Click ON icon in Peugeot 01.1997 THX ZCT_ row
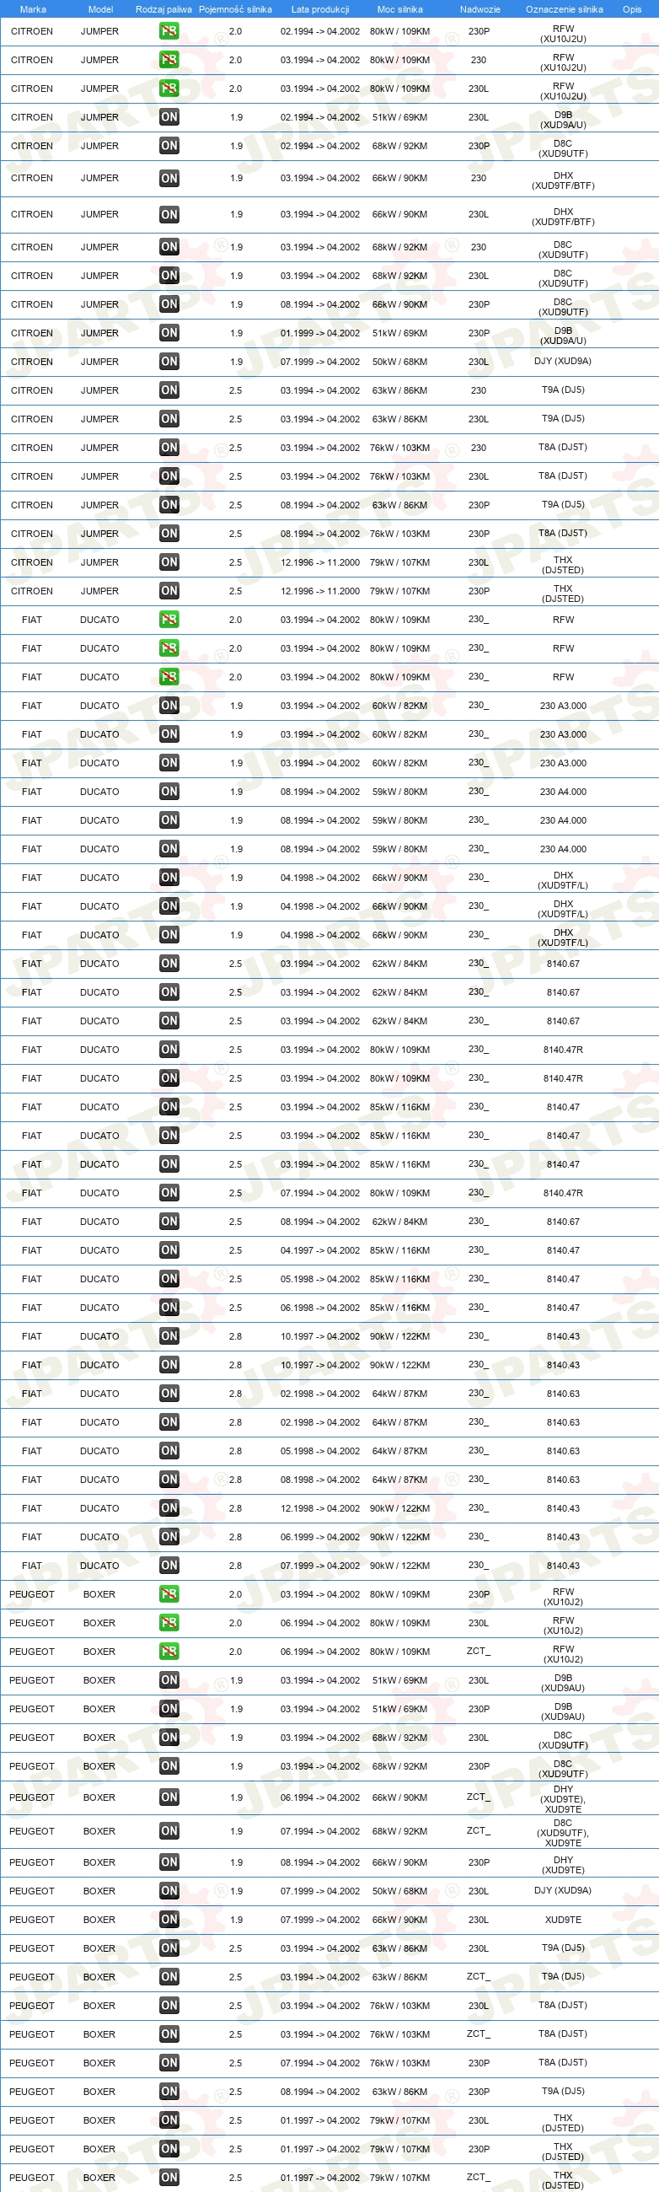The height and width of the screenshot is (2192, 659). point(169,2178)
